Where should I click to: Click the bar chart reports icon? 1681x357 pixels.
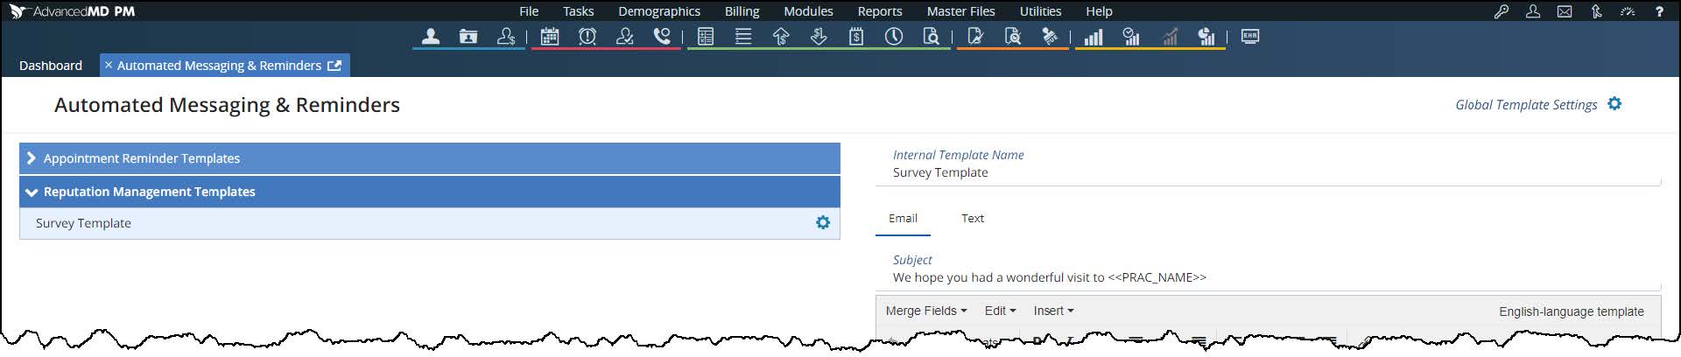click(1094, 37)
